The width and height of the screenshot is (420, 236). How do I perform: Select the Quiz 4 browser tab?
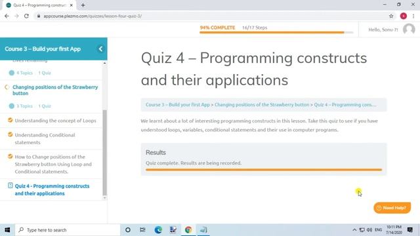click(39, 5)
